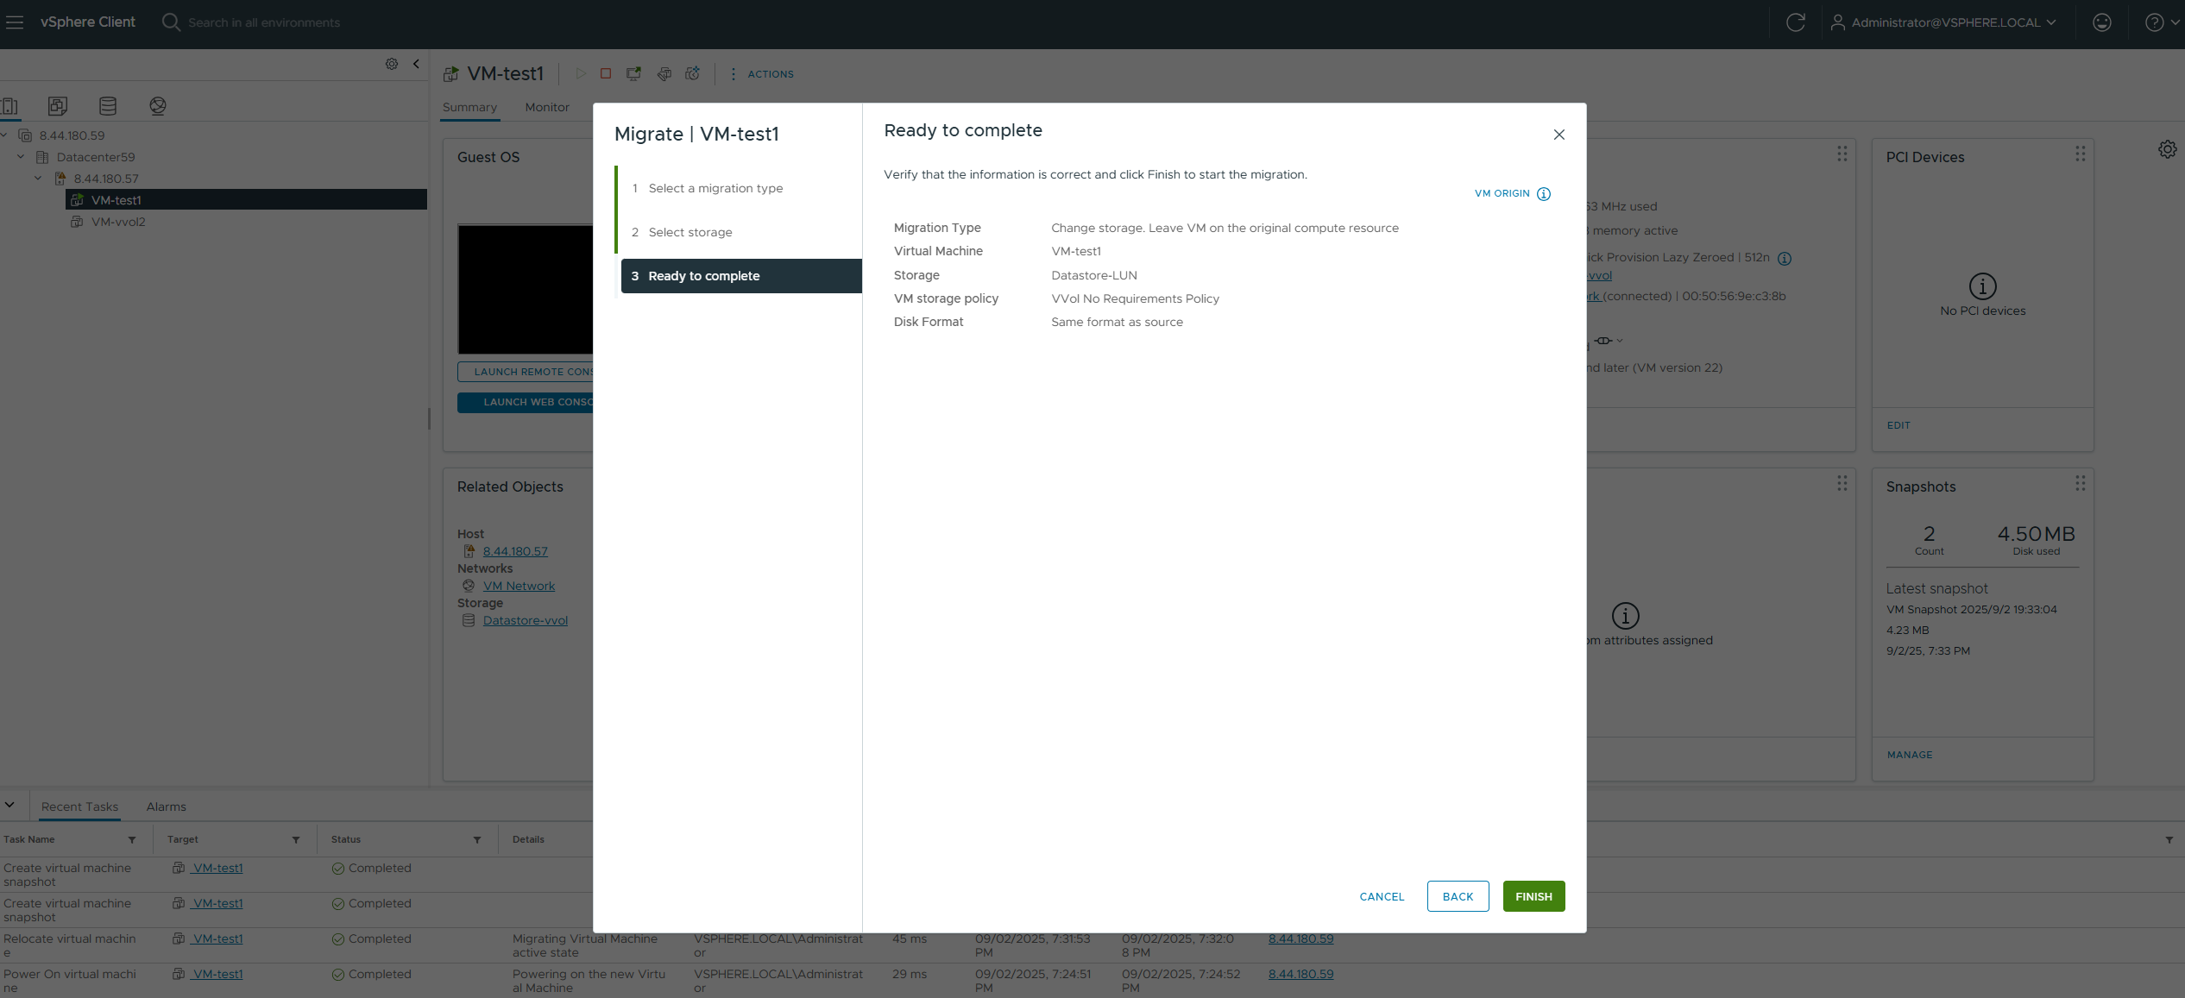
Task: Collapse the Datacenter59 tree node
Action: pyautogui.click(x=21, y=157)
